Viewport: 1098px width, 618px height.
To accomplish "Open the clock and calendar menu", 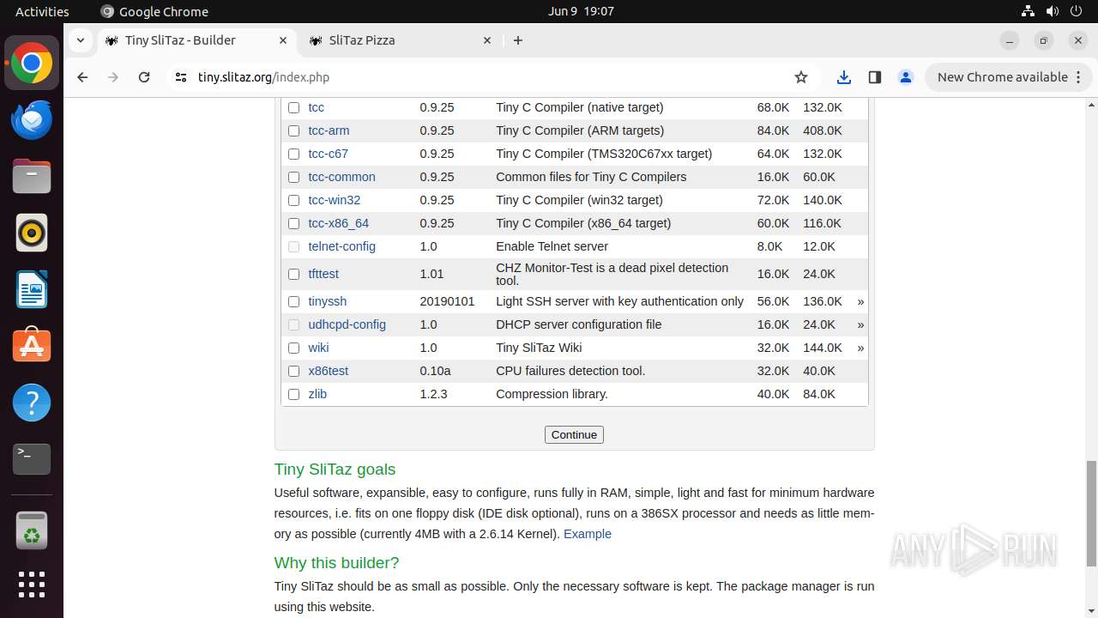I will click(581, 11).
